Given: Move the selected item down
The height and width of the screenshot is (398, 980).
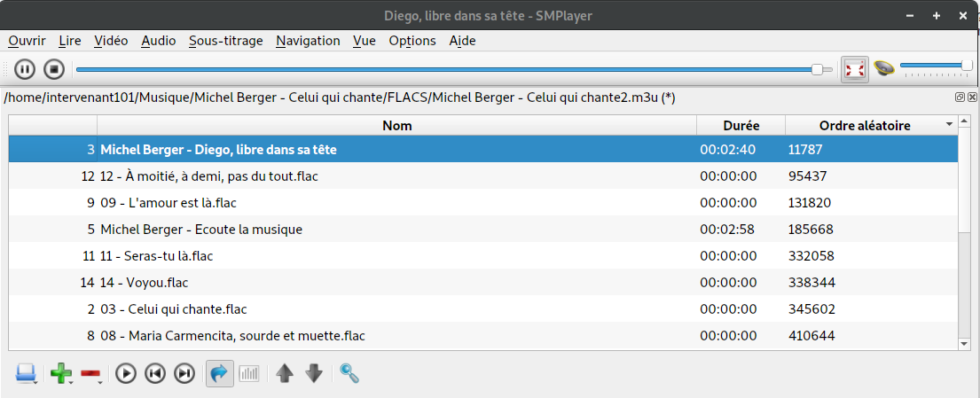Looking at the screenshot, I should coord(314,373).
